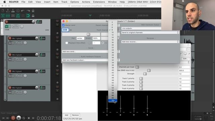Toggle transport repeat loop button
The width and height of the screenshot is (215, 121).
(x=24, y=118)
